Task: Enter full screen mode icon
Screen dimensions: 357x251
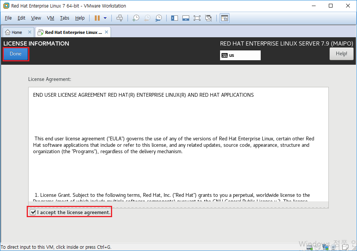Action: pos(197,18)
